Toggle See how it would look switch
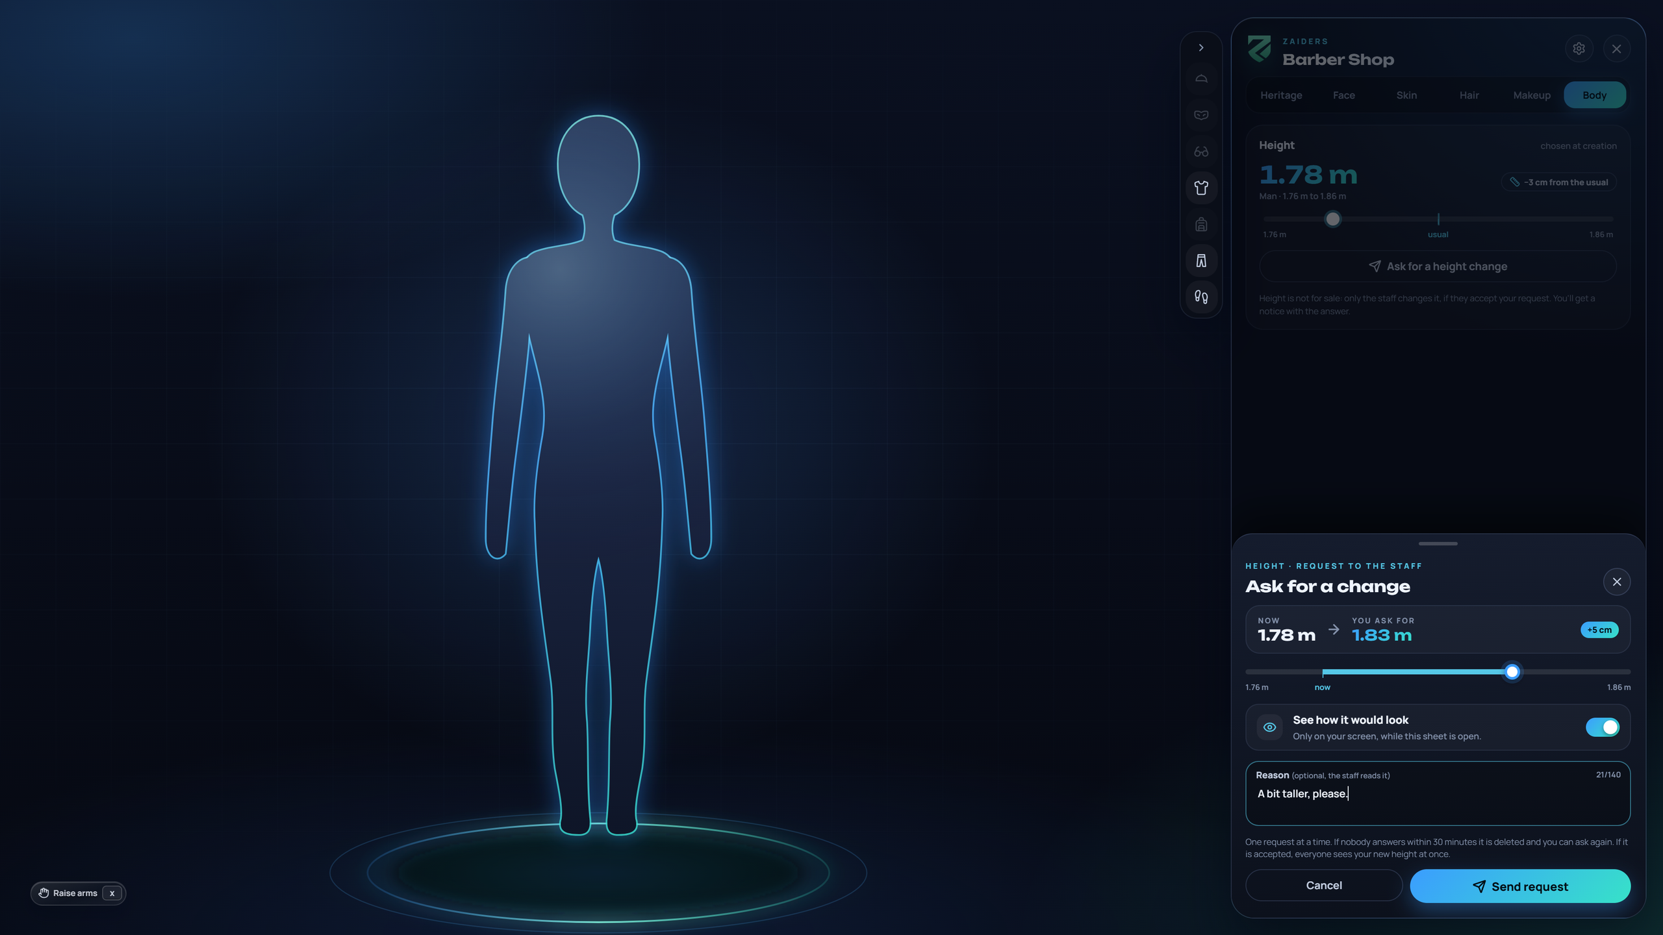 coord(1602,727)
